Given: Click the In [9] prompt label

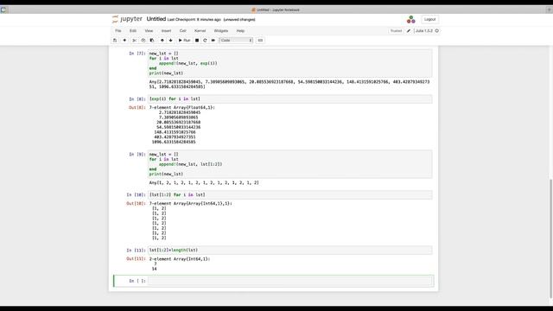Looking at the screenshot, I should click(137, 155).
